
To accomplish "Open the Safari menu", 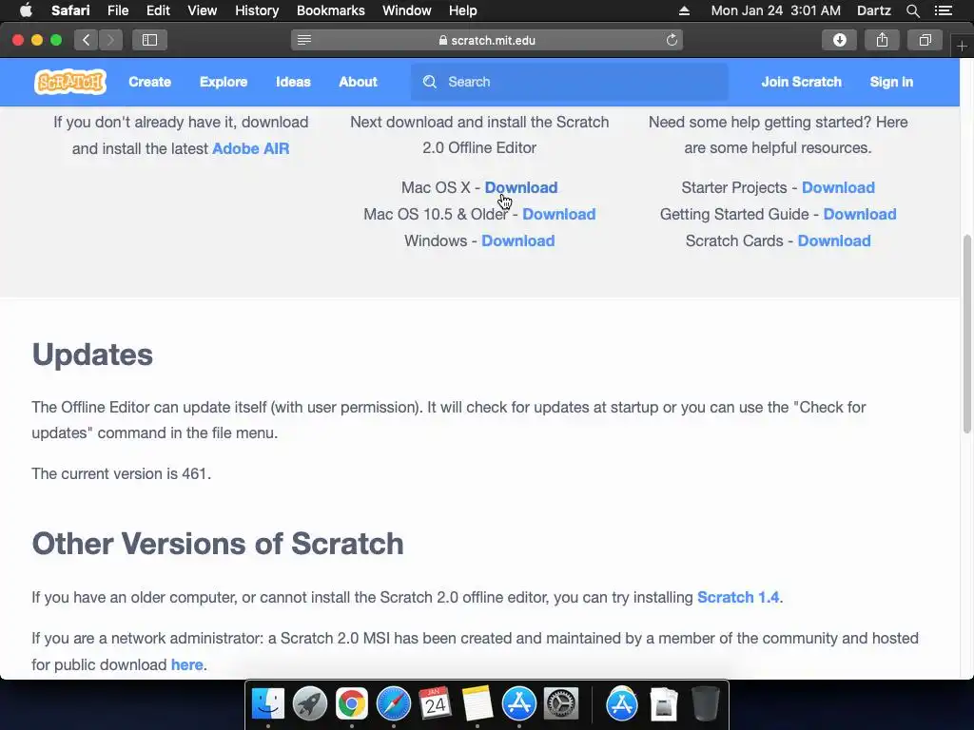I will pos(70,10).
